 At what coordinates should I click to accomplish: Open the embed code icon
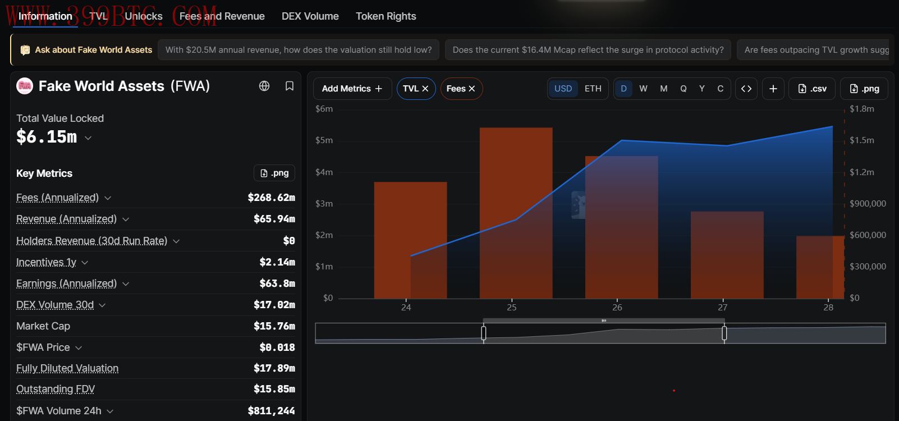tap(746, 89)
